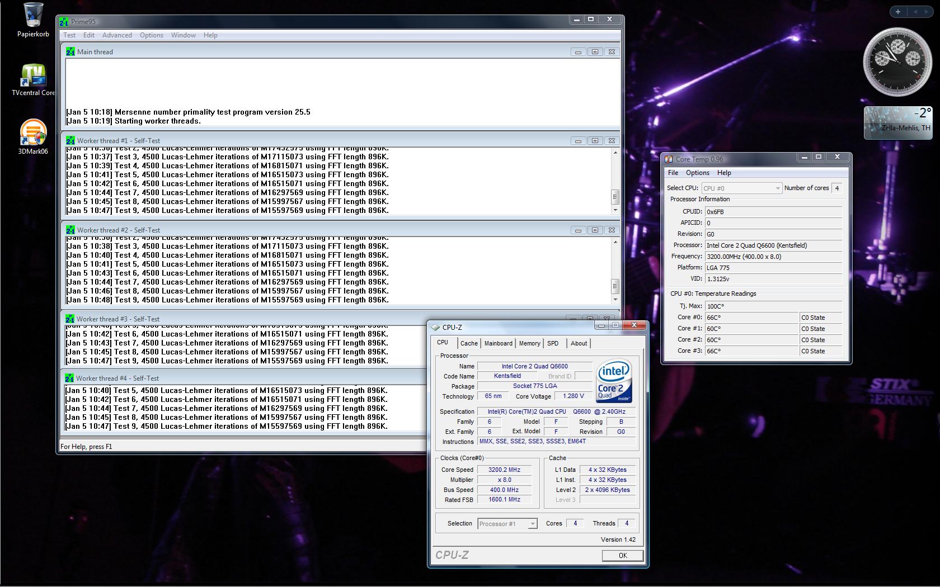Click the Worker thread #3 window icon

69,319
